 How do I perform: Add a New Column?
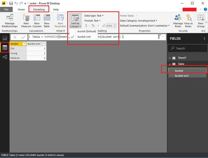pyautogui.click(x=37, y=21)
